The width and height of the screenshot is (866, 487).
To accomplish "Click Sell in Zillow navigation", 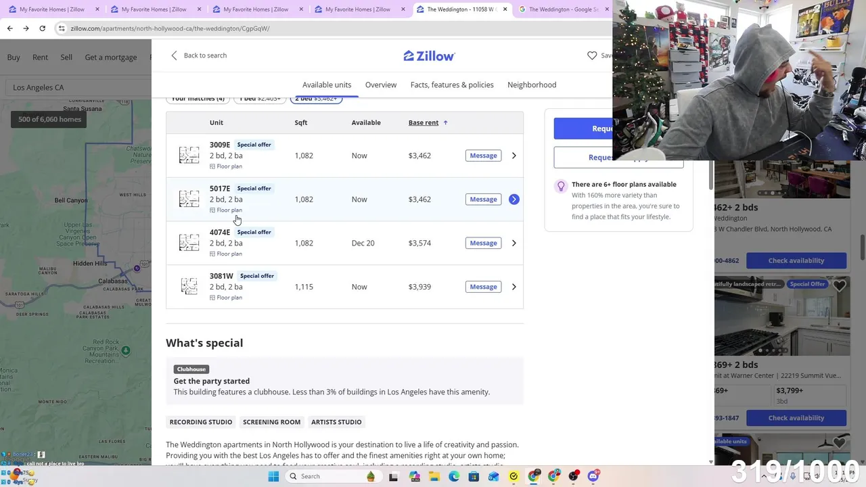I will click(x=66, y=57).
